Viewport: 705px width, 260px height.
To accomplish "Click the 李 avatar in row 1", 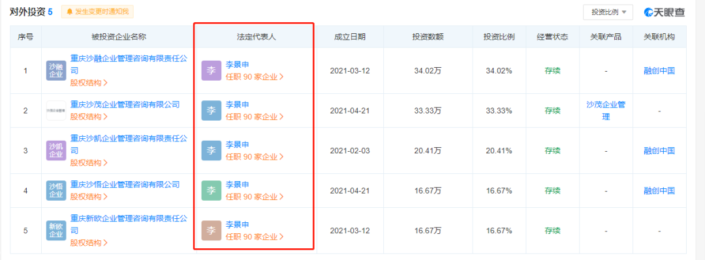I will [211, 70].
